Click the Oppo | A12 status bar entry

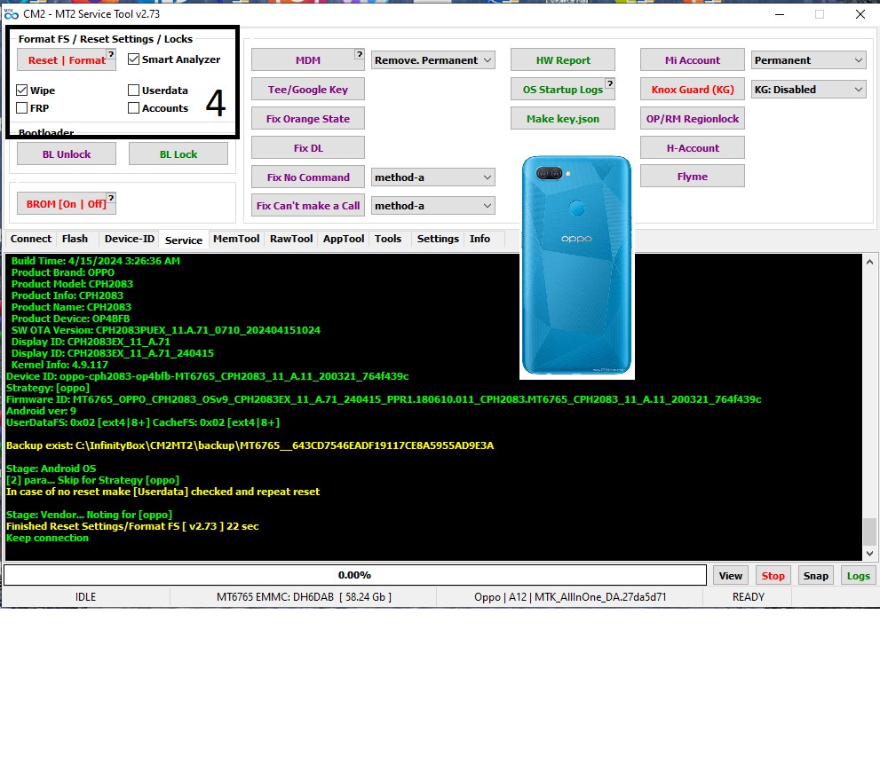[x=569, y=597]
